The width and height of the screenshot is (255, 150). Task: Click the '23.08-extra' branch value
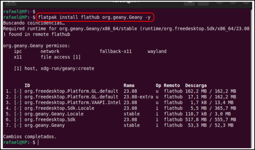(138, 97)
